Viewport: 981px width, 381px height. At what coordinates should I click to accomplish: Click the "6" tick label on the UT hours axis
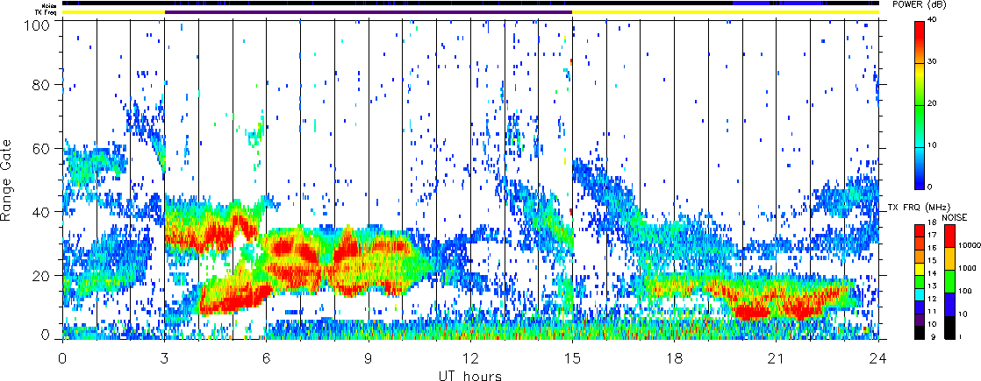click(267, 358)
